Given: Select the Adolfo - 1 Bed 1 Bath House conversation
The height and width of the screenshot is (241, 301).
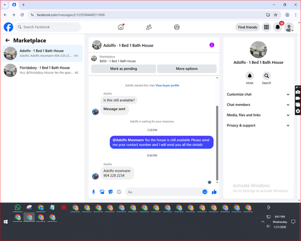Looking at the screenshot, I should point(42,54).
